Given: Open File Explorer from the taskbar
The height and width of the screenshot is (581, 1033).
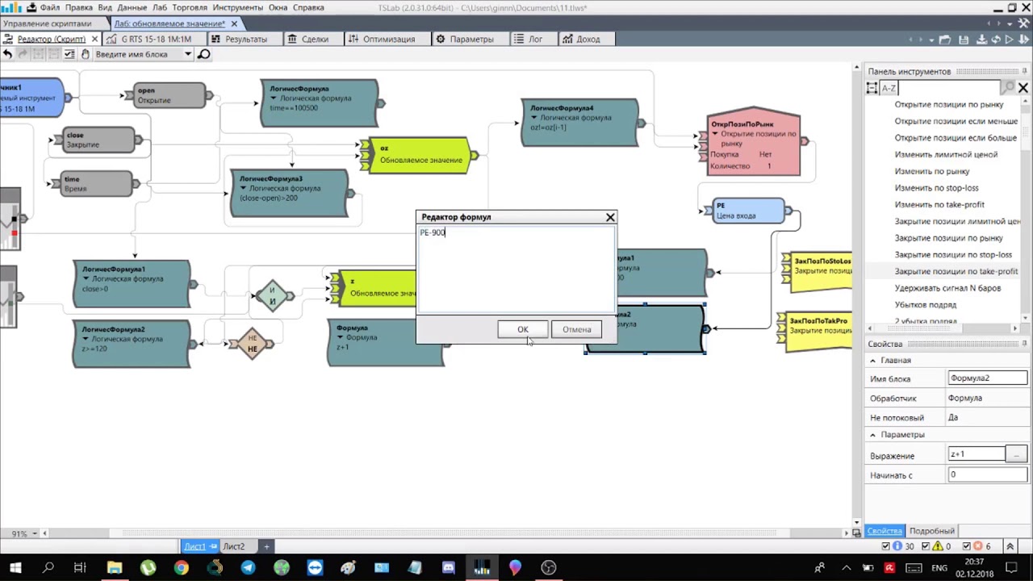Looking at the screenshot, I should click(114, 567).
